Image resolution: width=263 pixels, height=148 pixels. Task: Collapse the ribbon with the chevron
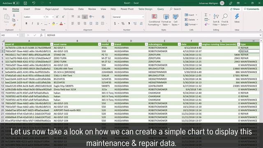point(260,30)
